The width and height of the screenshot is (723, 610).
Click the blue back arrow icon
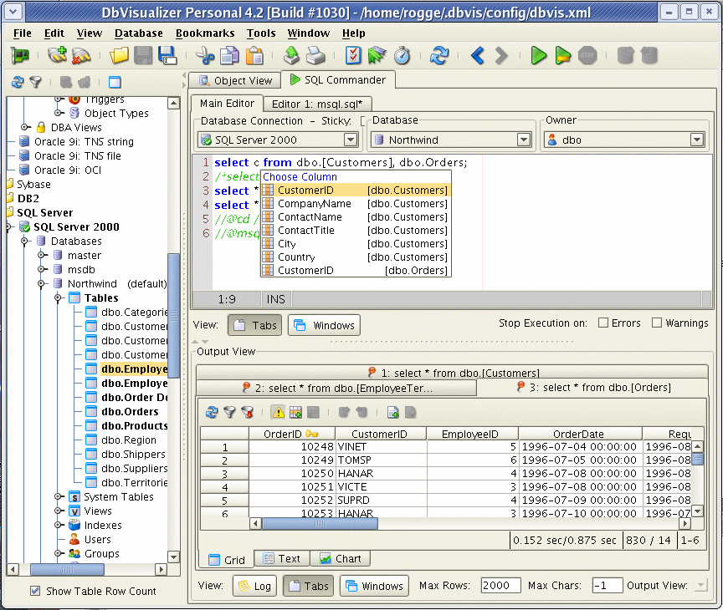pos(478,56)
